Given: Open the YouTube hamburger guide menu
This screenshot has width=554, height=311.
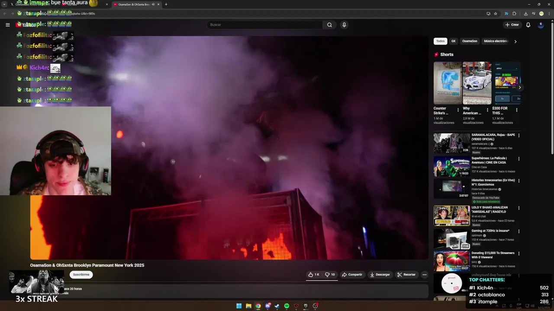Looking at the screenshot, I should tap(7, 25).
